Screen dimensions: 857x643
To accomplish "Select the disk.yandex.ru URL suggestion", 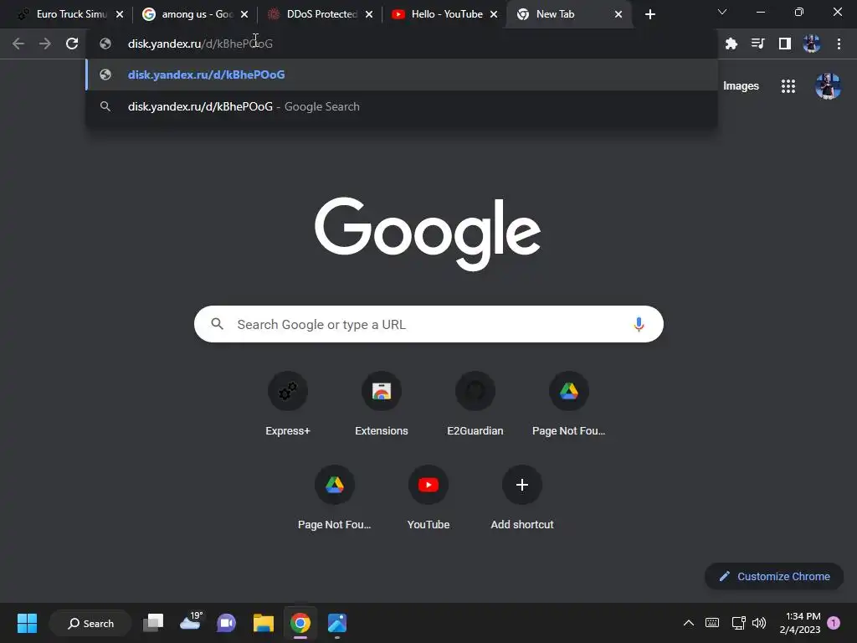I will [x=402, y=75].
